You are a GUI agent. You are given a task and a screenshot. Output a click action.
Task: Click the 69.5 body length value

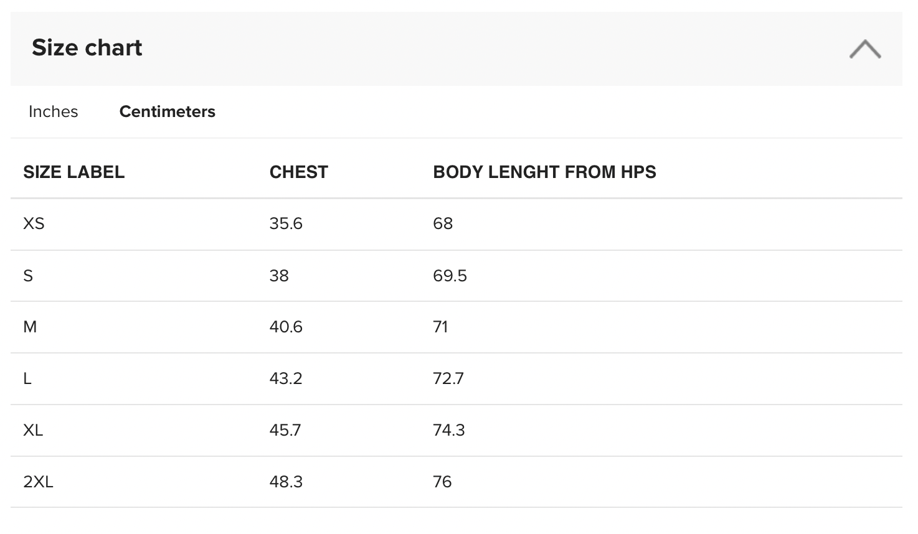[450, 276]
